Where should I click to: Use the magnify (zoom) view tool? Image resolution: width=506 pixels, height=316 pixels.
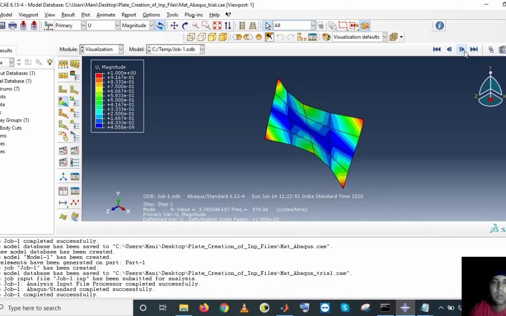tap(196, 25)
